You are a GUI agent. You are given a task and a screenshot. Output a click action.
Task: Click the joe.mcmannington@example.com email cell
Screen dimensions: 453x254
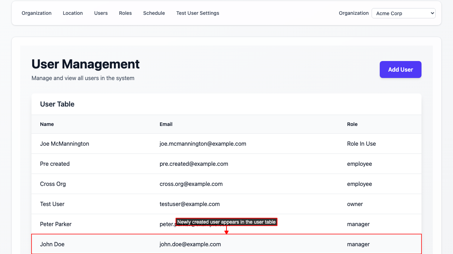coord(203,144)
